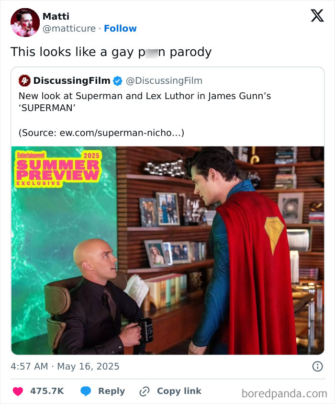Click the Reply label
The image size is (335, 404).
click(x=112, y=391)
